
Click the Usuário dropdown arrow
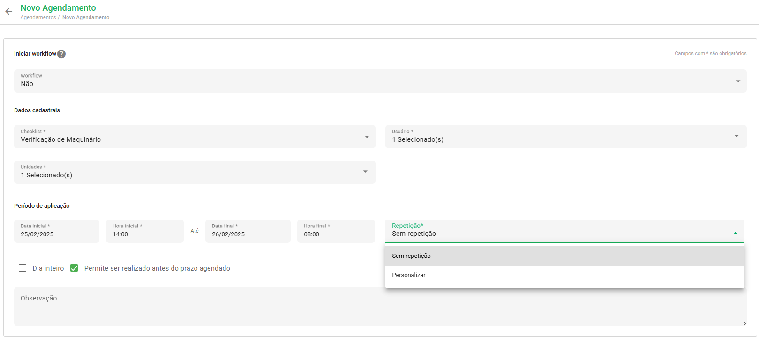pyautogui.click(x=736, y=136)
